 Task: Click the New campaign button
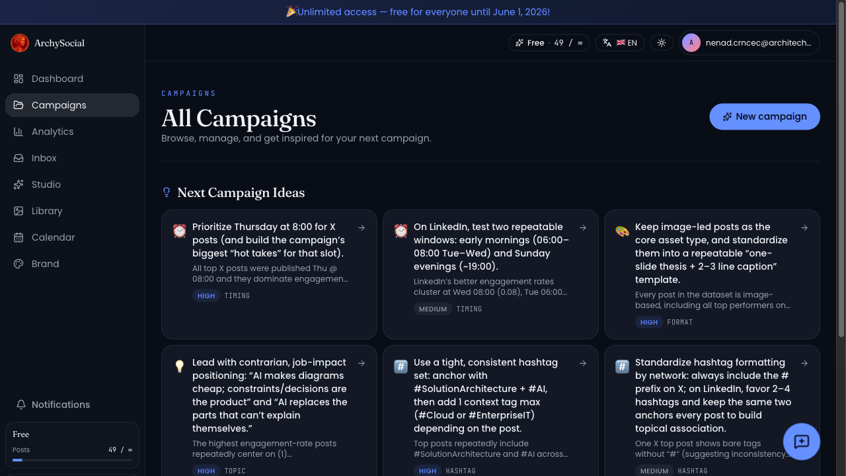point(765,116)
